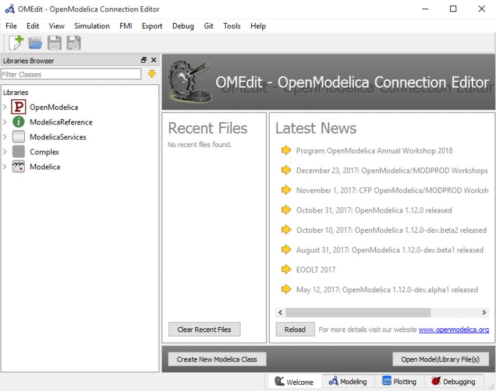
Task: Close the Libraries Browser panel
Action: coord(154,60)
